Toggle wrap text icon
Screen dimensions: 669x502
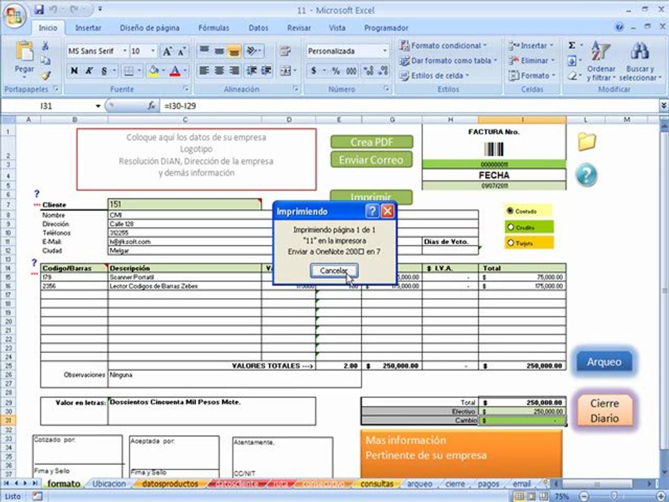coord(285,51)
